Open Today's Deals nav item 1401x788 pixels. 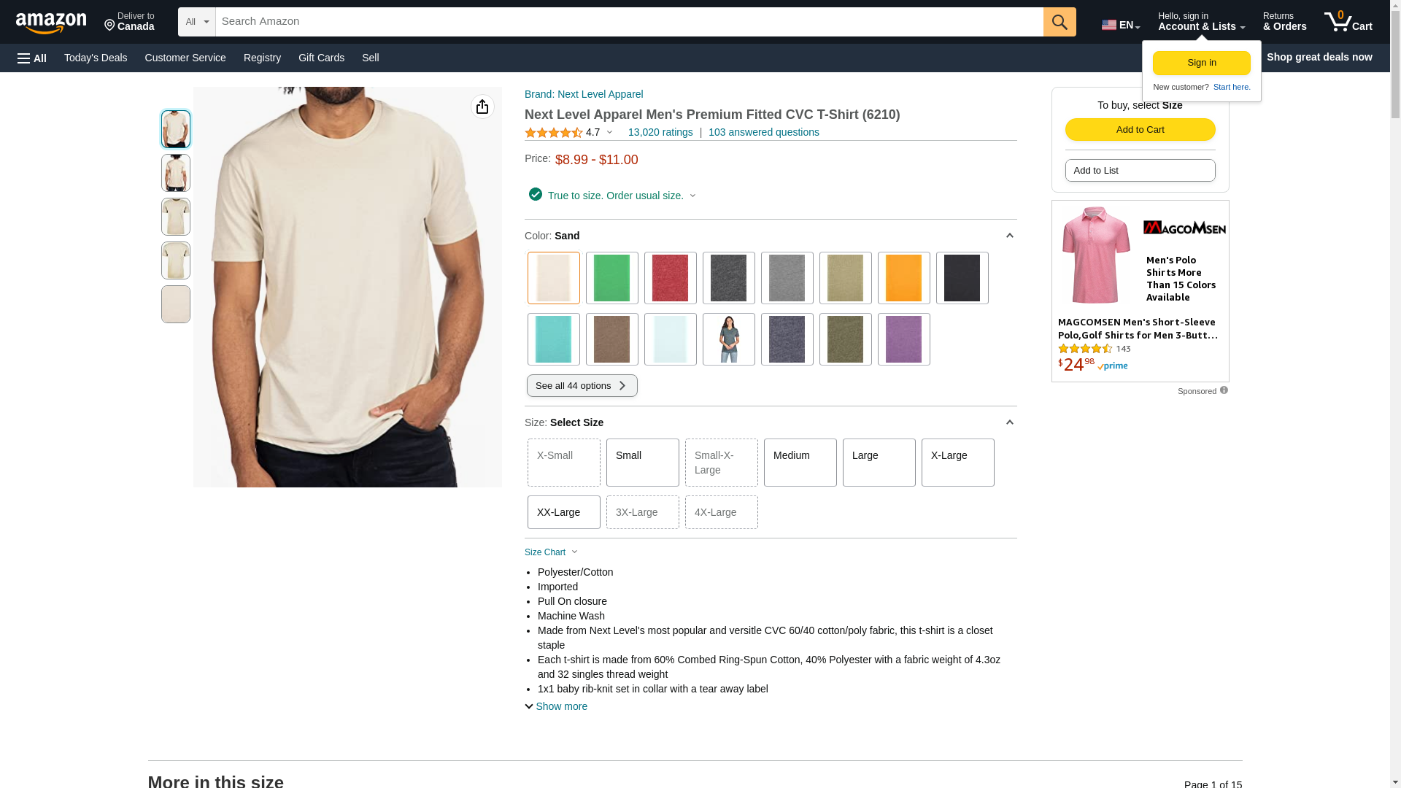pyautogui.click(x=96, y=58)
